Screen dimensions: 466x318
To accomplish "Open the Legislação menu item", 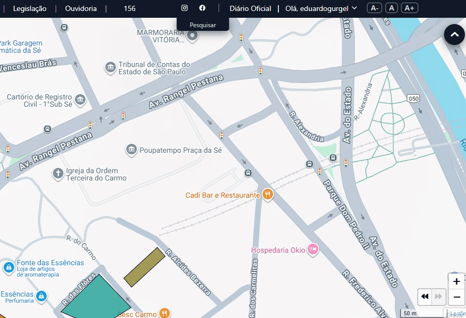I will [x=29, y=8].
